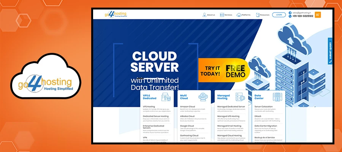This screenshot has width=342, height=152.
Task: Open the Managed Cloud Hosting link
Action: tap(230, 135)
